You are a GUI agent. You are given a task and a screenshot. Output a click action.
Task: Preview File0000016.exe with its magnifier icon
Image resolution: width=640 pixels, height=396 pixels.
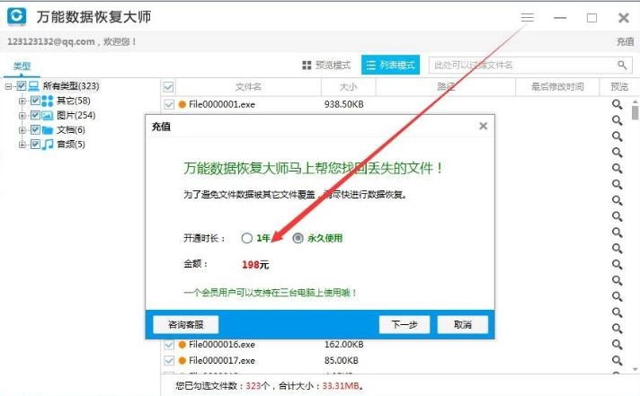pos(617,345)
